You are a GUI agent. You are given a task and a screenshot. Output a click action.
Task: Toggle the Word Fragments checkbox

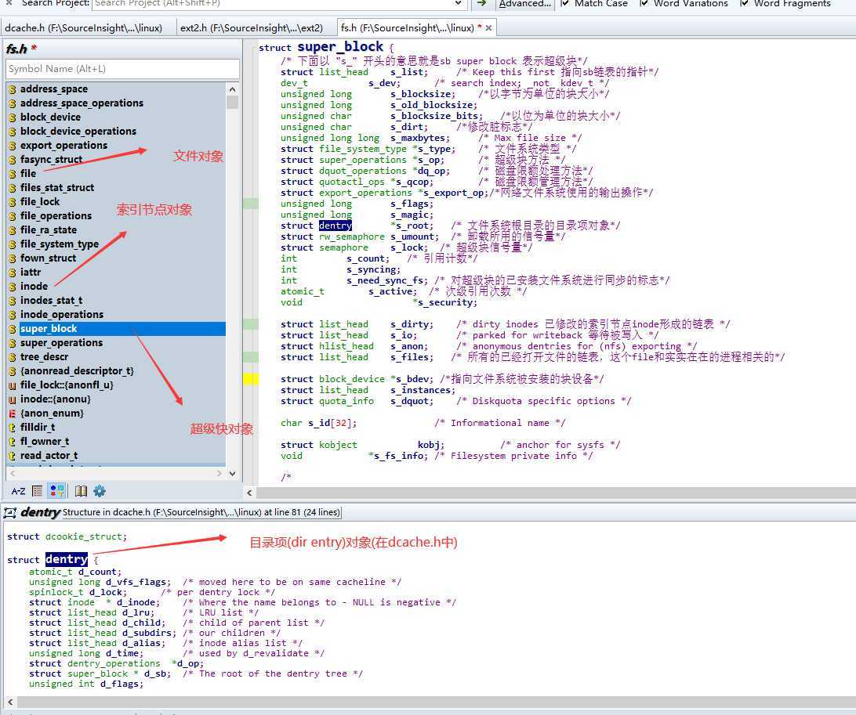tap(745, 3)
